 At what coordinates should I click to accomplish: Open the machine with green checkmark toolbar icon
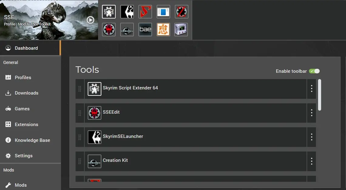[181, 29]
